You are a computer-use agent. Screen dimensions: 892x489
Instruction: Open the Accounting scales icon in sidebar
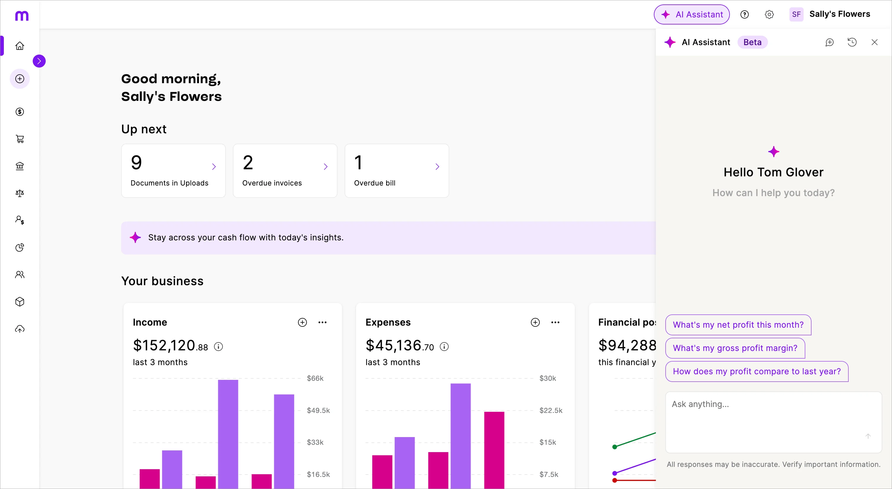(20, 193)
